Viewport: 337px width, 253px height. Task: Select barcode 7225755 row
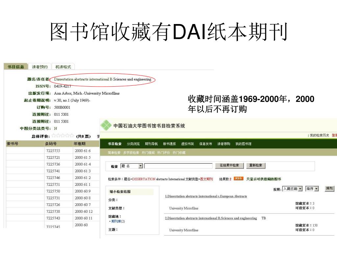pos(53,151)
